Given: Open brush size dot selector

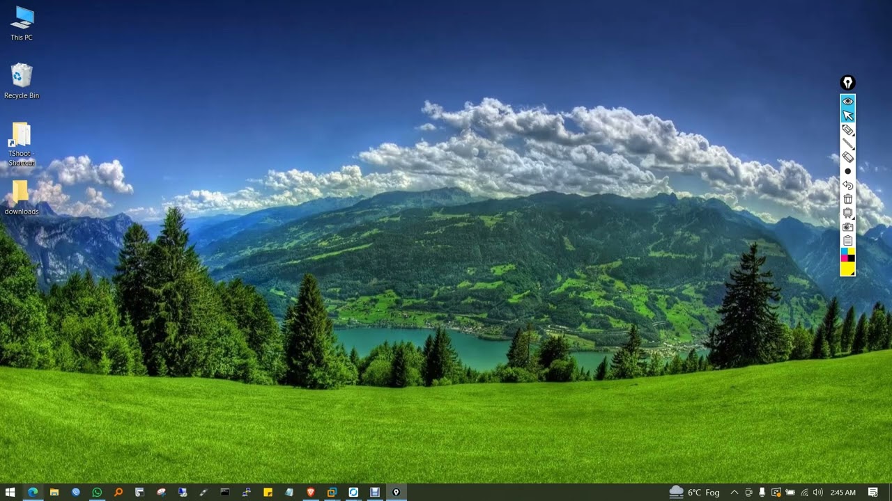Looking at the screenshot, I should (847, 171).
